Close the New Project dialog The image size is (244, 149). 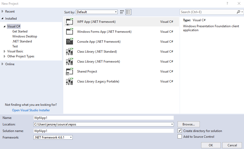click(239, 3)
